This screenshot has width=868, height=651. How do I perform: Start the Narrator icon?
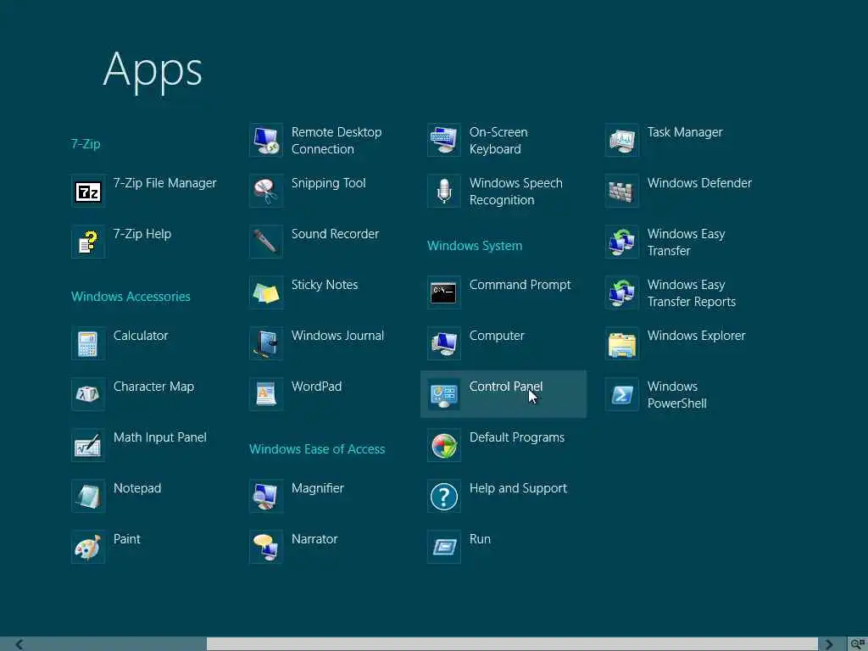266,548
